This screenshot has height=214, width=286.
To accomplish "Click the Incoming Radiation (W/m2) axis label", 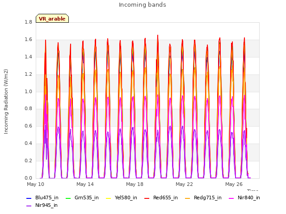I will tap(6, 102).
